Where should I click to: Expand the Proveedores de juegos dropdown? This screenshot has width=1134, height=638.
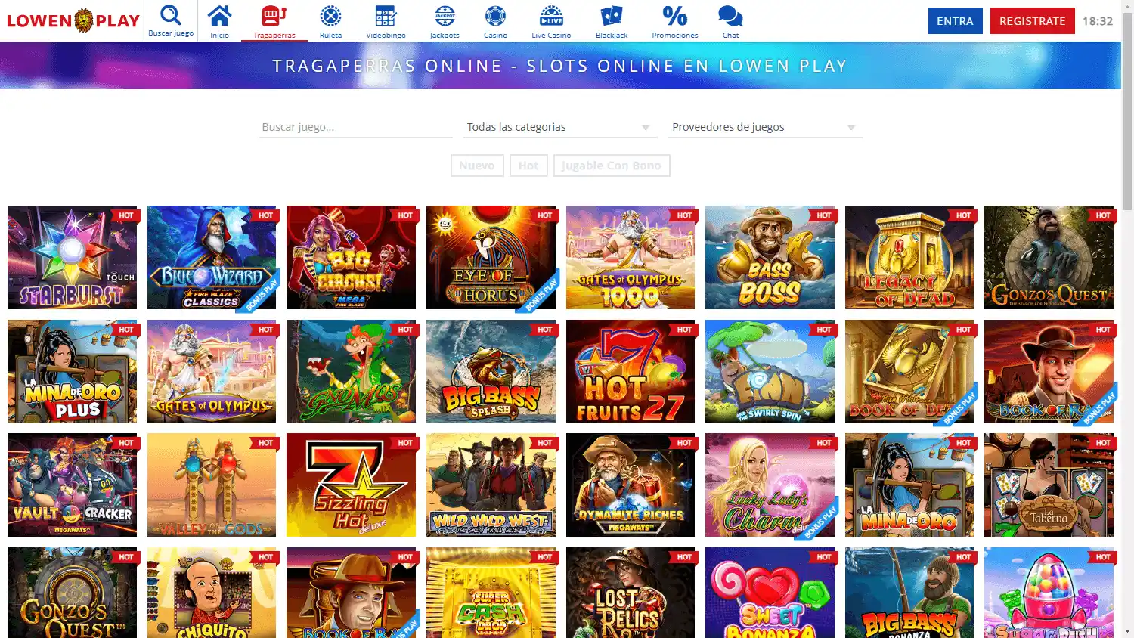point(764,127)
